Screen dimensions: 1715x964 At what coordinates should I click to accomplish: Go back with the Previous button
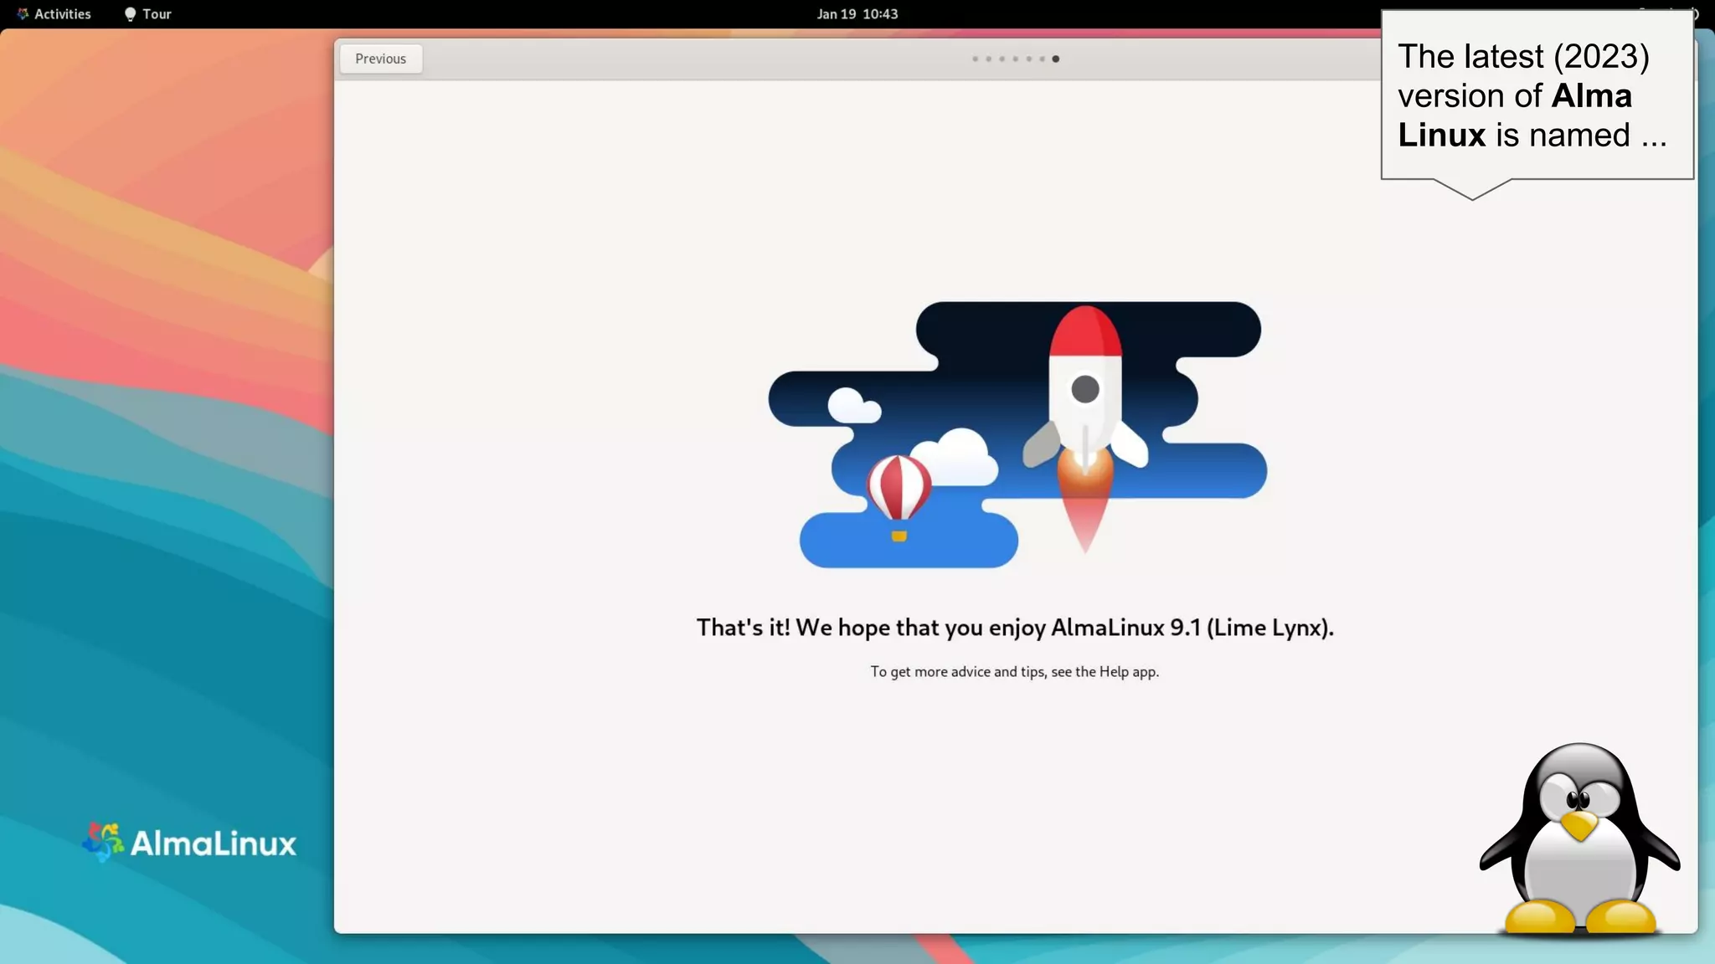pyautogui.click(x=380, y=59)
